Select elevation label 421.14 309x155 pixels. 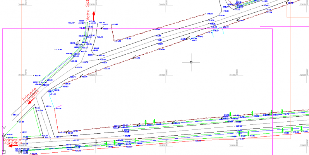click(48, 107)
